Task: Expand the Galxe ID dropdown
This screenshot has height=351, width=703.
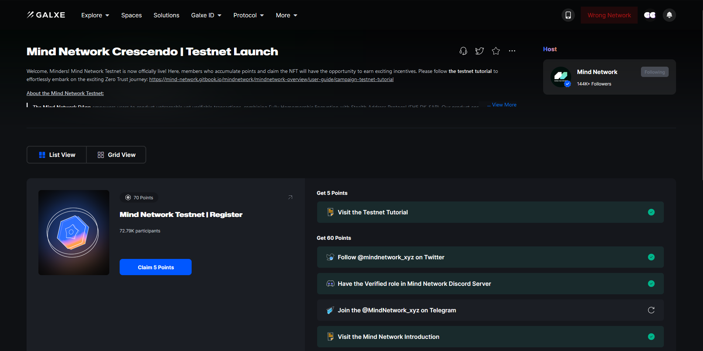Action: pos(206,15)
